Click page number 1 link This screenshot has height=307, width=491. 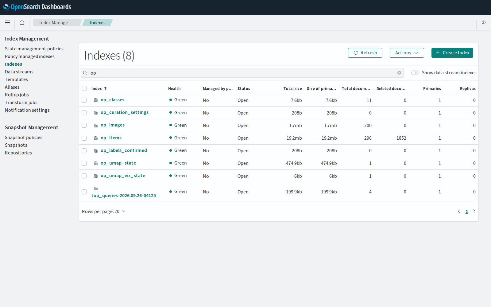(467, 212)
